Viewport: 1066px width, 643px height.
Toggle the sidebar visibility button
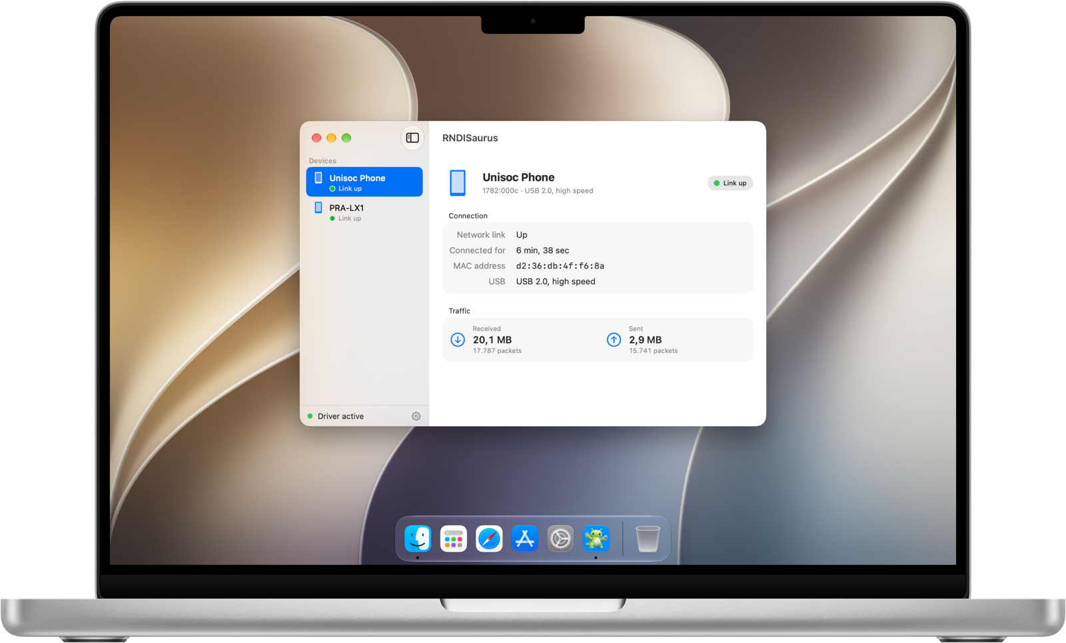(x=412, y=138)
